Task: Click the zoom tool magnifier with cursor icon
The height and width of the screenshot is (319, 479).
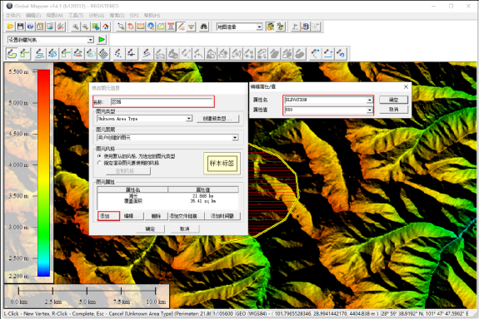Action: click(121, 27)
